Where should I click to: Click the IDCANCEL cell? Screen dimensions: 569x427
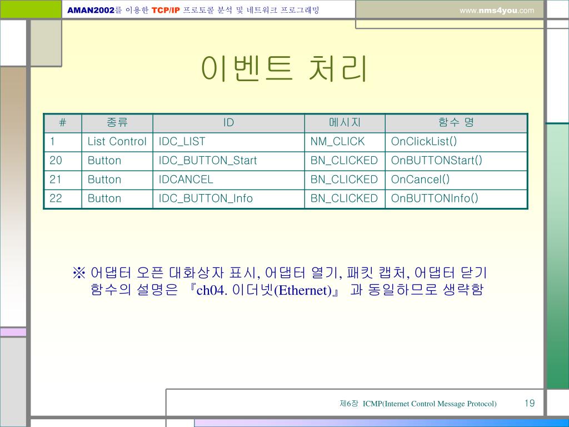coord(228,180)
